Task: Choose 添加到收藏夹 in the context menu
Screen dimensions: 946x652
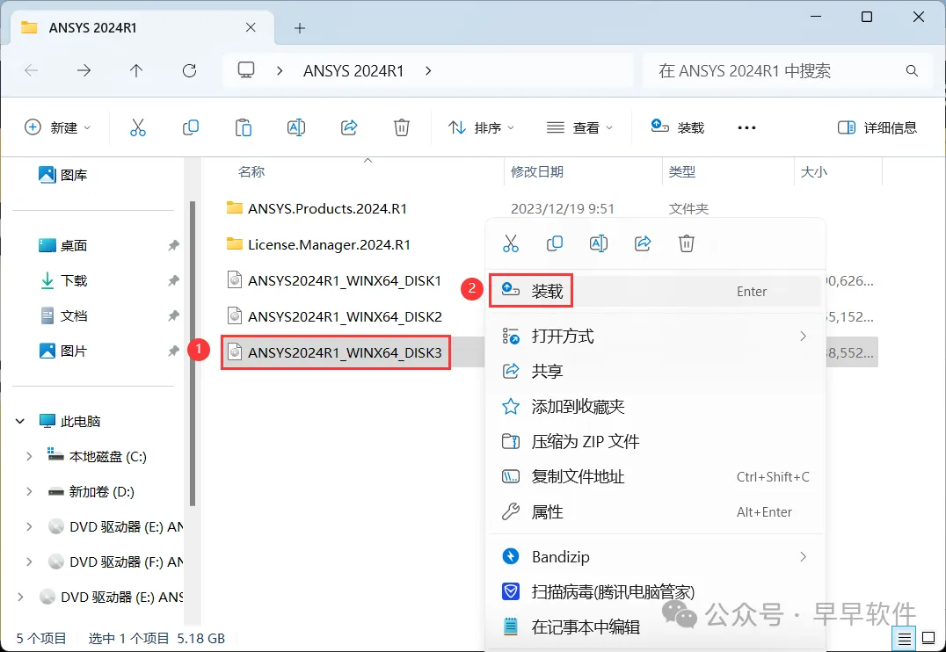Action: 655,407
